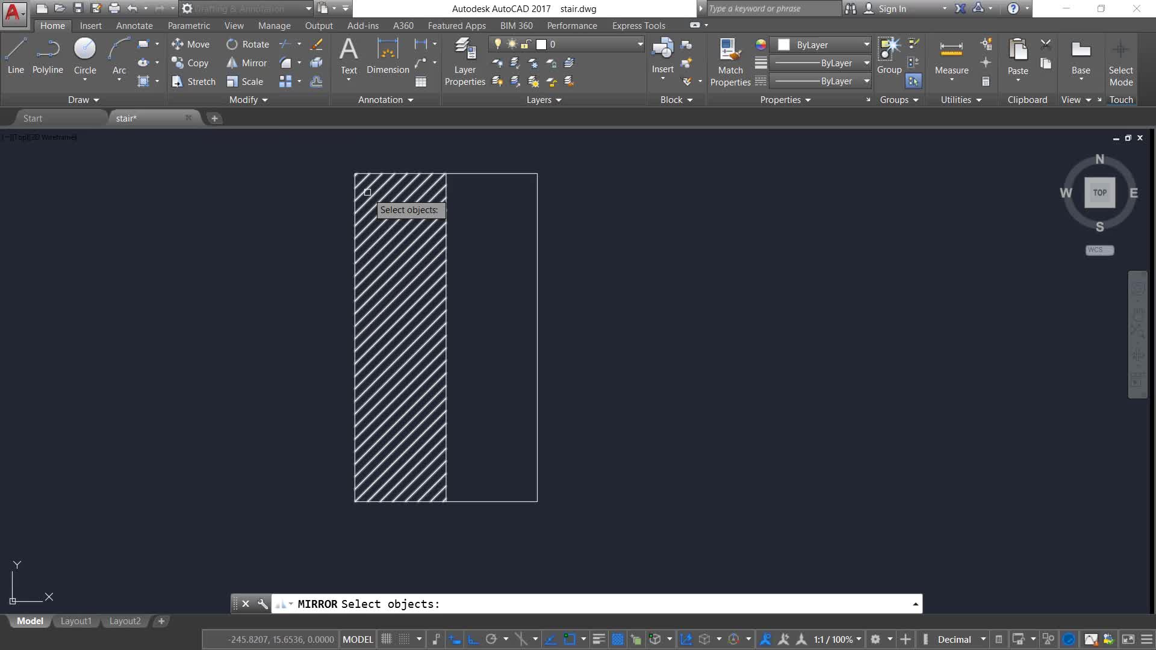Click Sign In link
This screenshot has width=1156, height=650.
892,8
